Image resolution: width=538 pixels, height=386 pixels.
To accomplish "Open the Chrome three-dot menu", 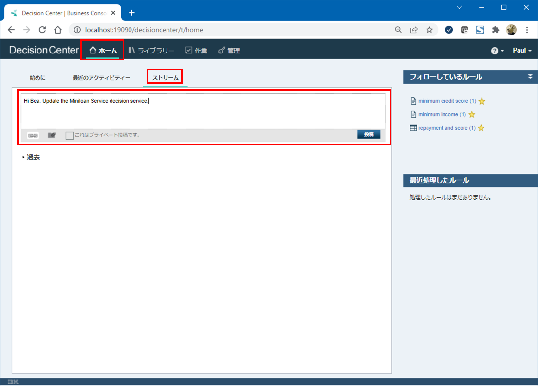I will (x=527, y=30).
